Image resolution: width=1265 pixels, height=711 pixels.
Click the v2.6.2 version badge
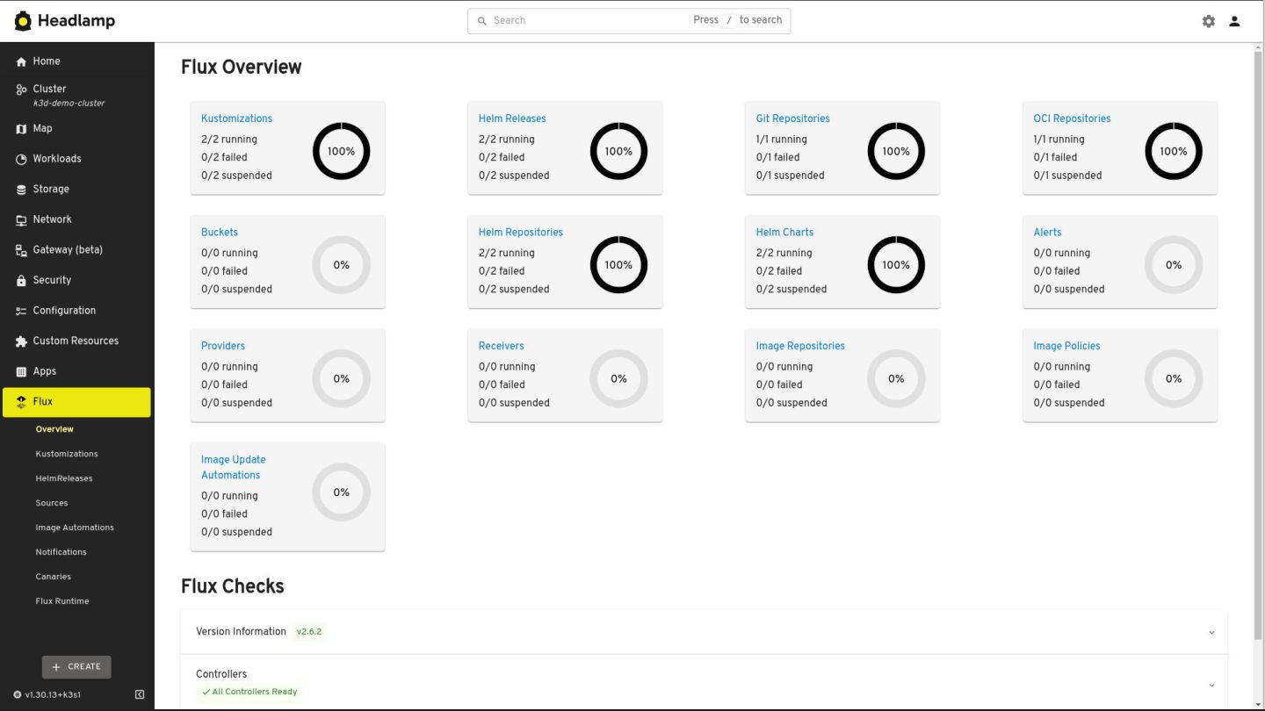tap(309, 632)
